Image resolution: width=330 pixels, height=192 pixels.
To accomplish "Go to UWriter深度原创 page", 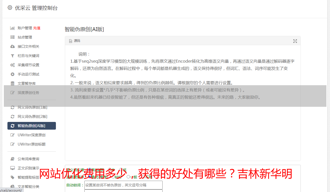I will [x=32, y=135].
